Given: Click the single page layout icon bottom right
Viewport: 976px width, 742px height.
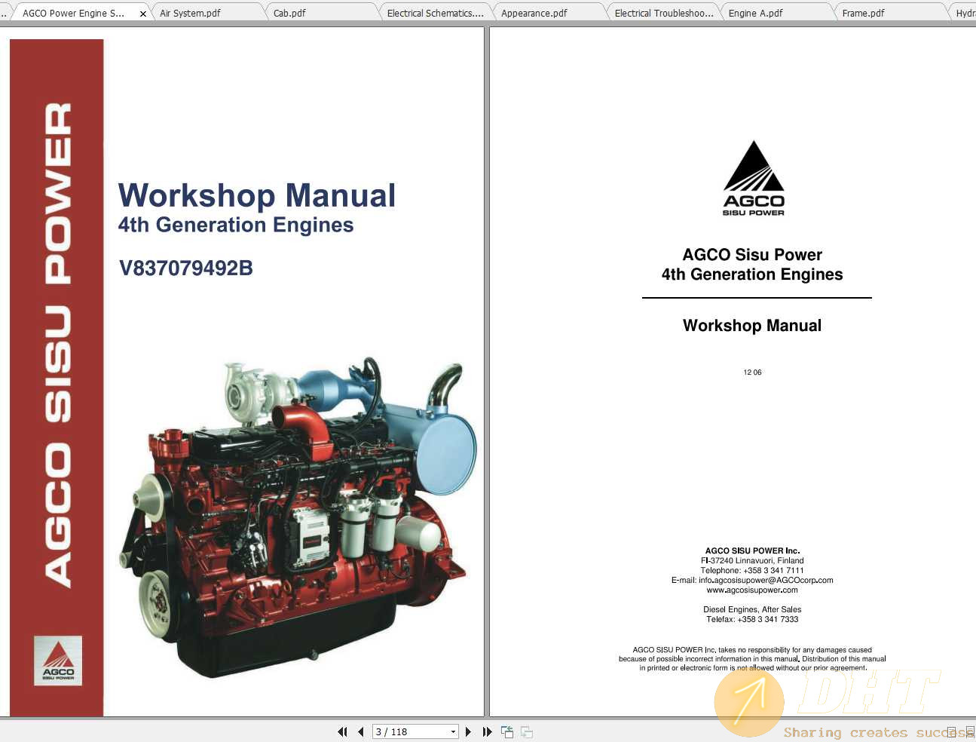Looking at the screenshot, I should click(952, 732).
